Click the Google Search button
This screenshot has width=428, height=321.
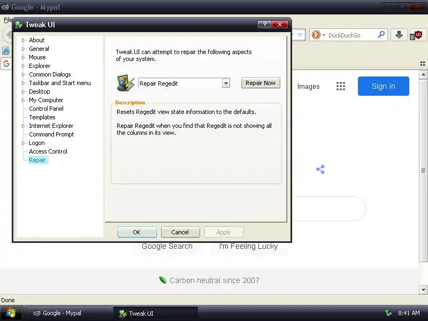point(167,246)
